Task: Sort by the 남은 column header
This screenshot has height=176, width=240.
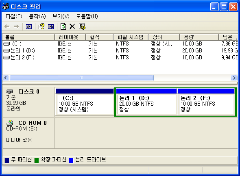Action: [228, 37]
